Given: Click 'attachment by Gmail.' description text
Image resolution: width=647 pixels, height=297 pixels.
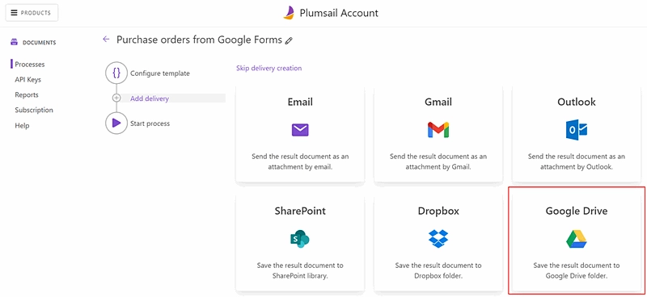Looking at the screenshot, I should pos(438,167).
